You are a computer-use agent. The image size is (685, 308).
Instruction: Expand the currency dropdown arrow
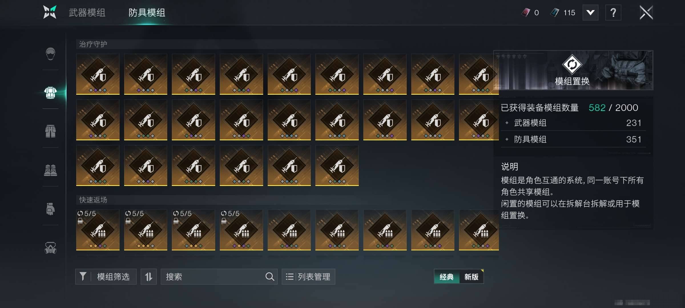click(590, 13)
